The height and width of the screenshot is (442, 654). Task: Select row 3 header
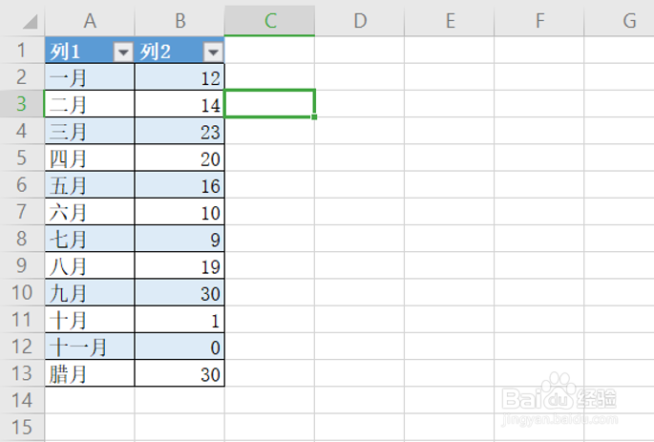[x=22, y=104]
